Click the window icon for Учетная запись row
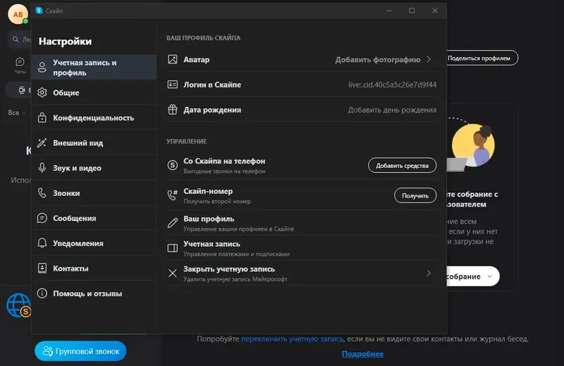The width and height of the screenshot is (564, 366). coord(173,248)
